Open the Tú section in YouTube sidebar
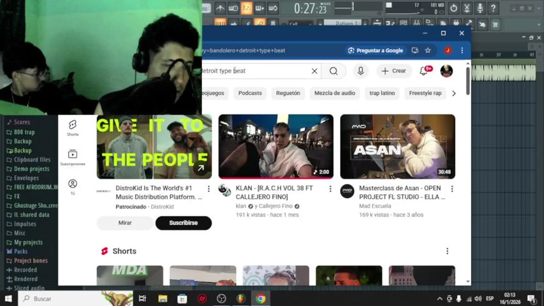The height and width of the screenshot is (306, 544). (x=72, y=187)
